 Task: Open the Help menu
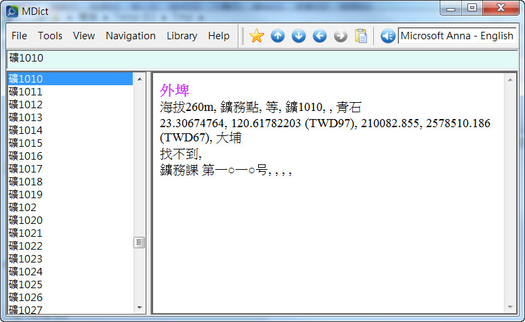coord(219,36)
